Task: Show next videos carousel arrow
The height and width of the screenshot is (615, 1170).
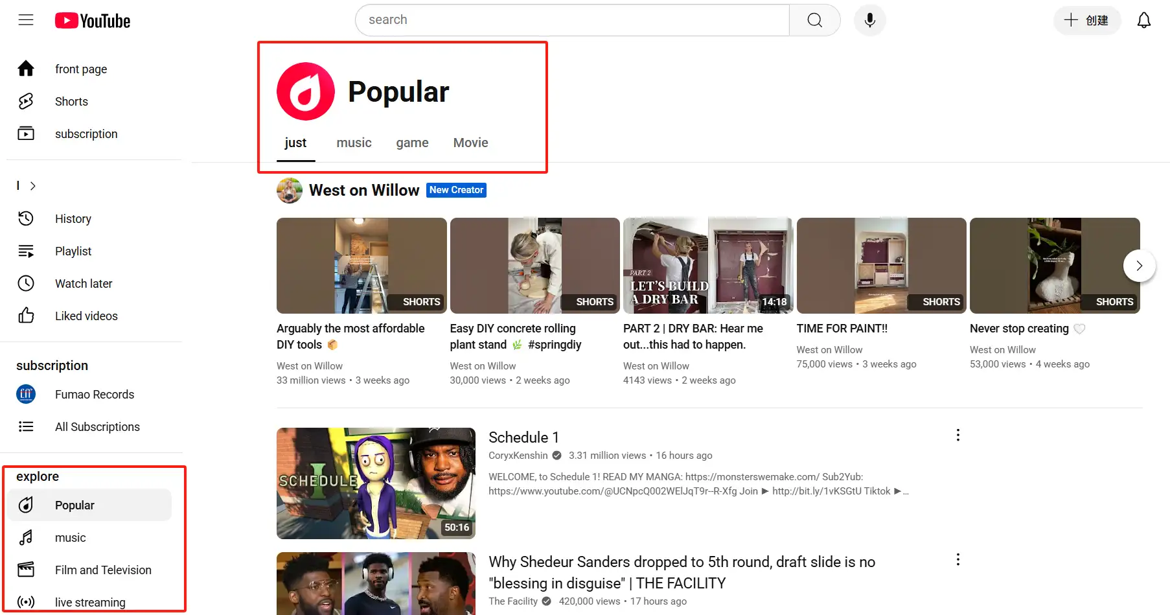Action: point(1140,266)
